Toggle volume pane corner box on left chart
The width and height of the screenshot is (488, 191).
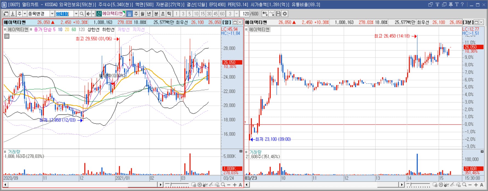241,151
